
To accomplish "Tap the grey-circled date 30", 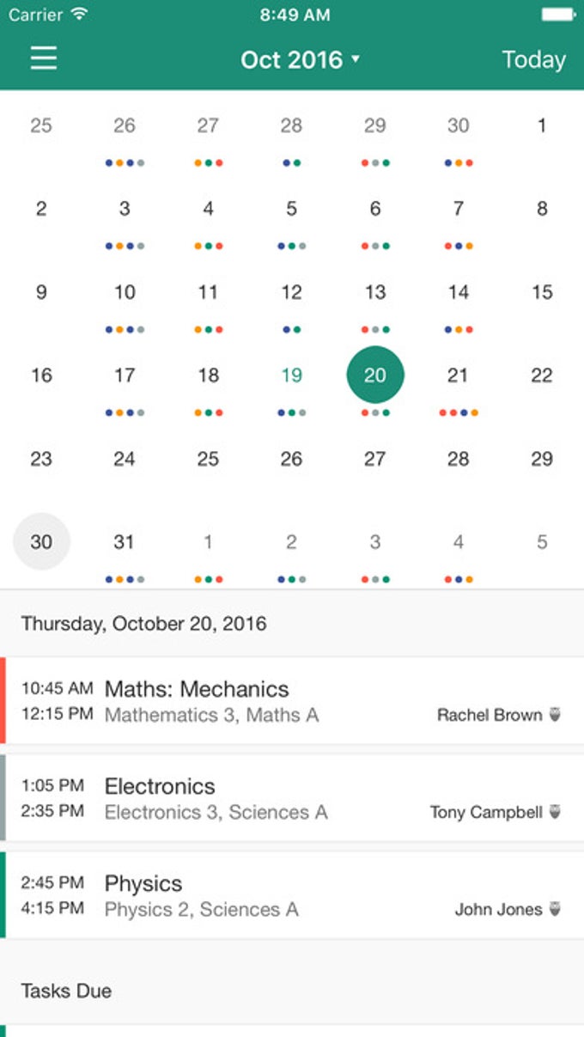I will 41,542.
